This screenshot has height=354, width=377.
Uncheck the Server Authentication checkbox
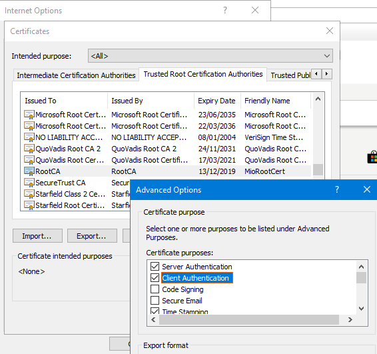click(x=155, y=267)
